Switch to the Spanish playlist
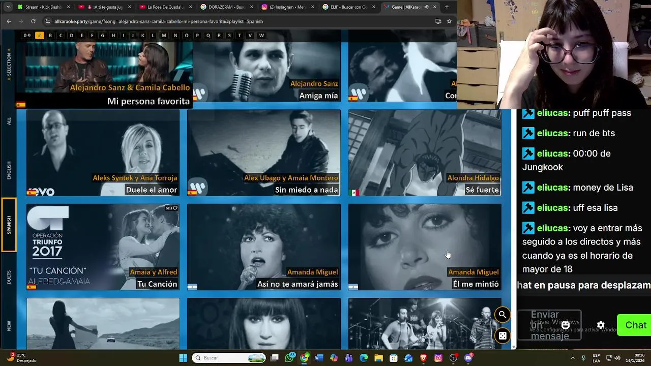 (x=9, y=225)
